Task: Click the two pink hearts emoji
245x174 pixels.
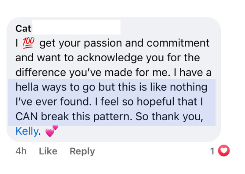Action: [51, 131]
